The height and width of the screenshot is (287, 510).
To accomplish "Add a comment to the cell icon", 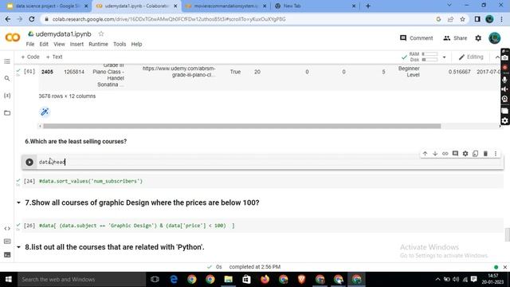I will click(x=455, y=154).
